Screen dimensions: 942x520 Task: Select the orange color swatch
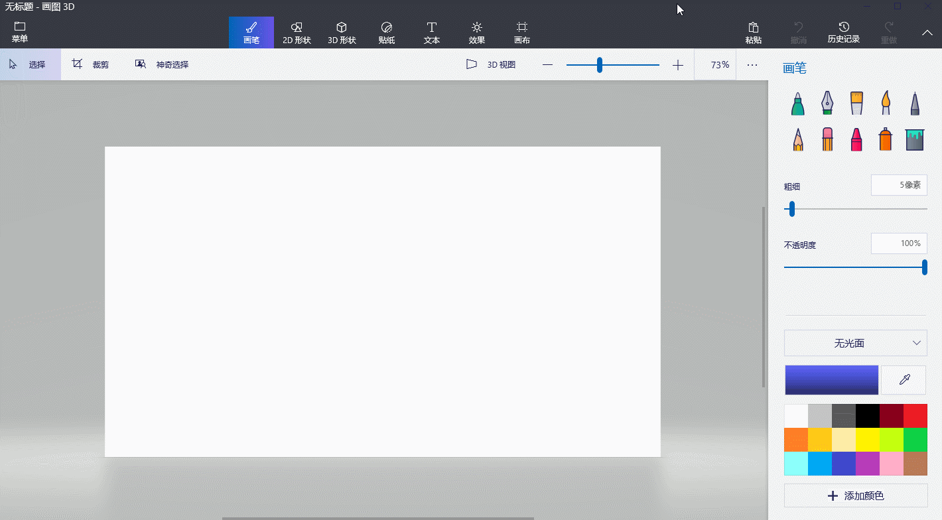[796, 440]
